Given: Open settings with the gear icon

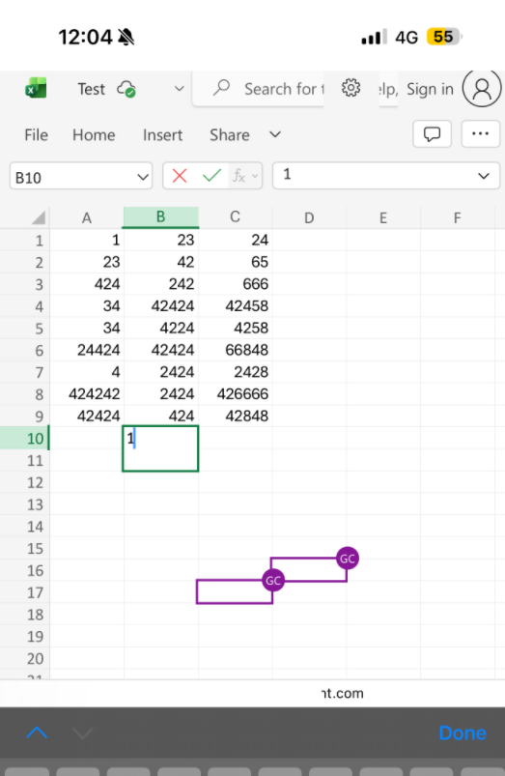Looking at the screenshot, I should (351, 88).
